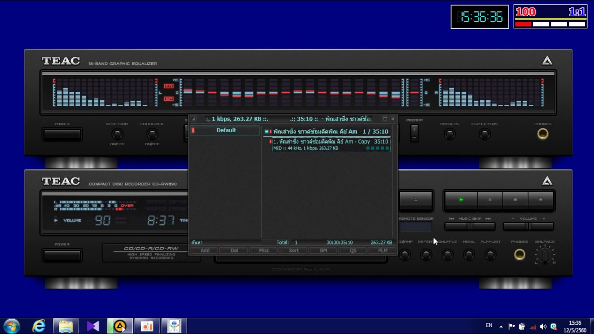
Task: Click the Phones jack on the CD recorder
Action: 519,255
